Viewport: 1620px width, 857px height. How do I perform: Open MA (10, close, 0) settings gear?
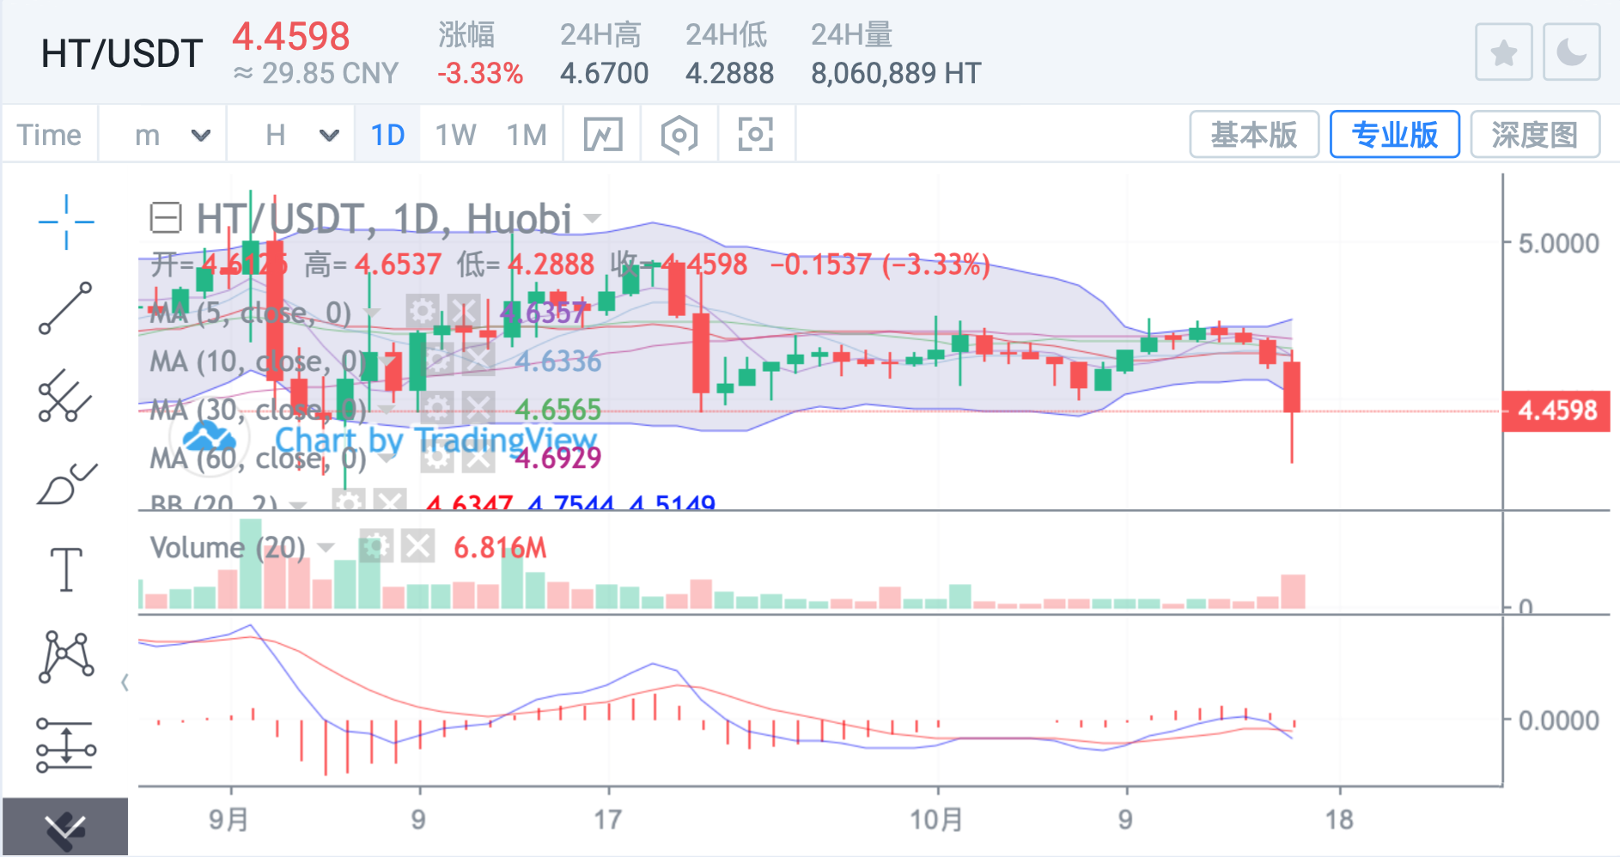click(438, 360)
